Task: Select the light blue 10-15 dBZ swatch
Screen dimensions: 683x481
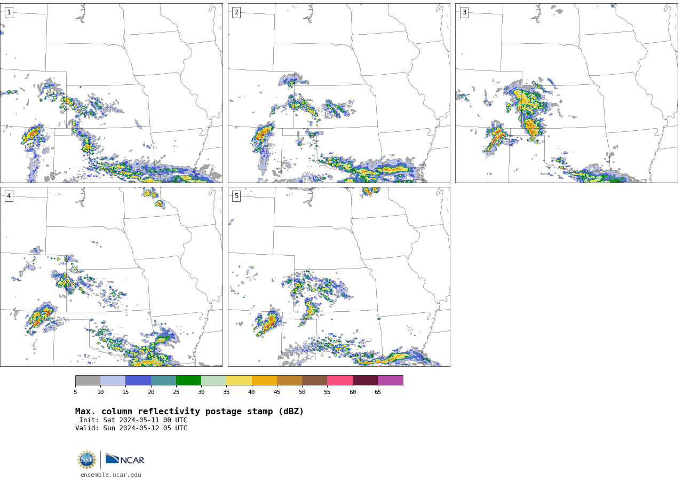Action: click(x=113, y=380)
